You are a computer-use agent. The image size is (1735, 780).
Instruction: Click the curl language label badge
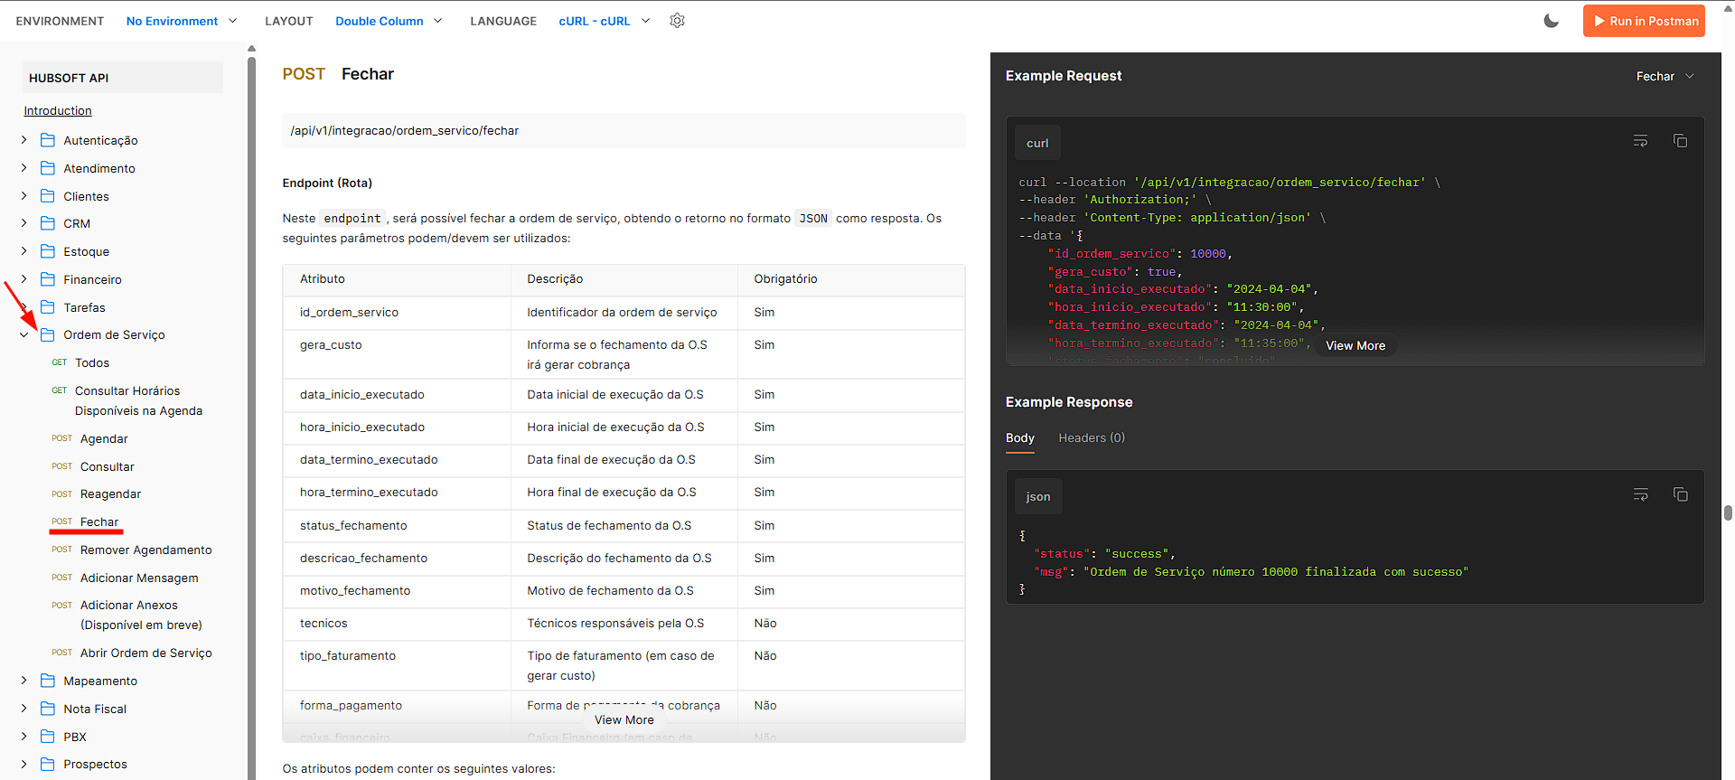1037,143
